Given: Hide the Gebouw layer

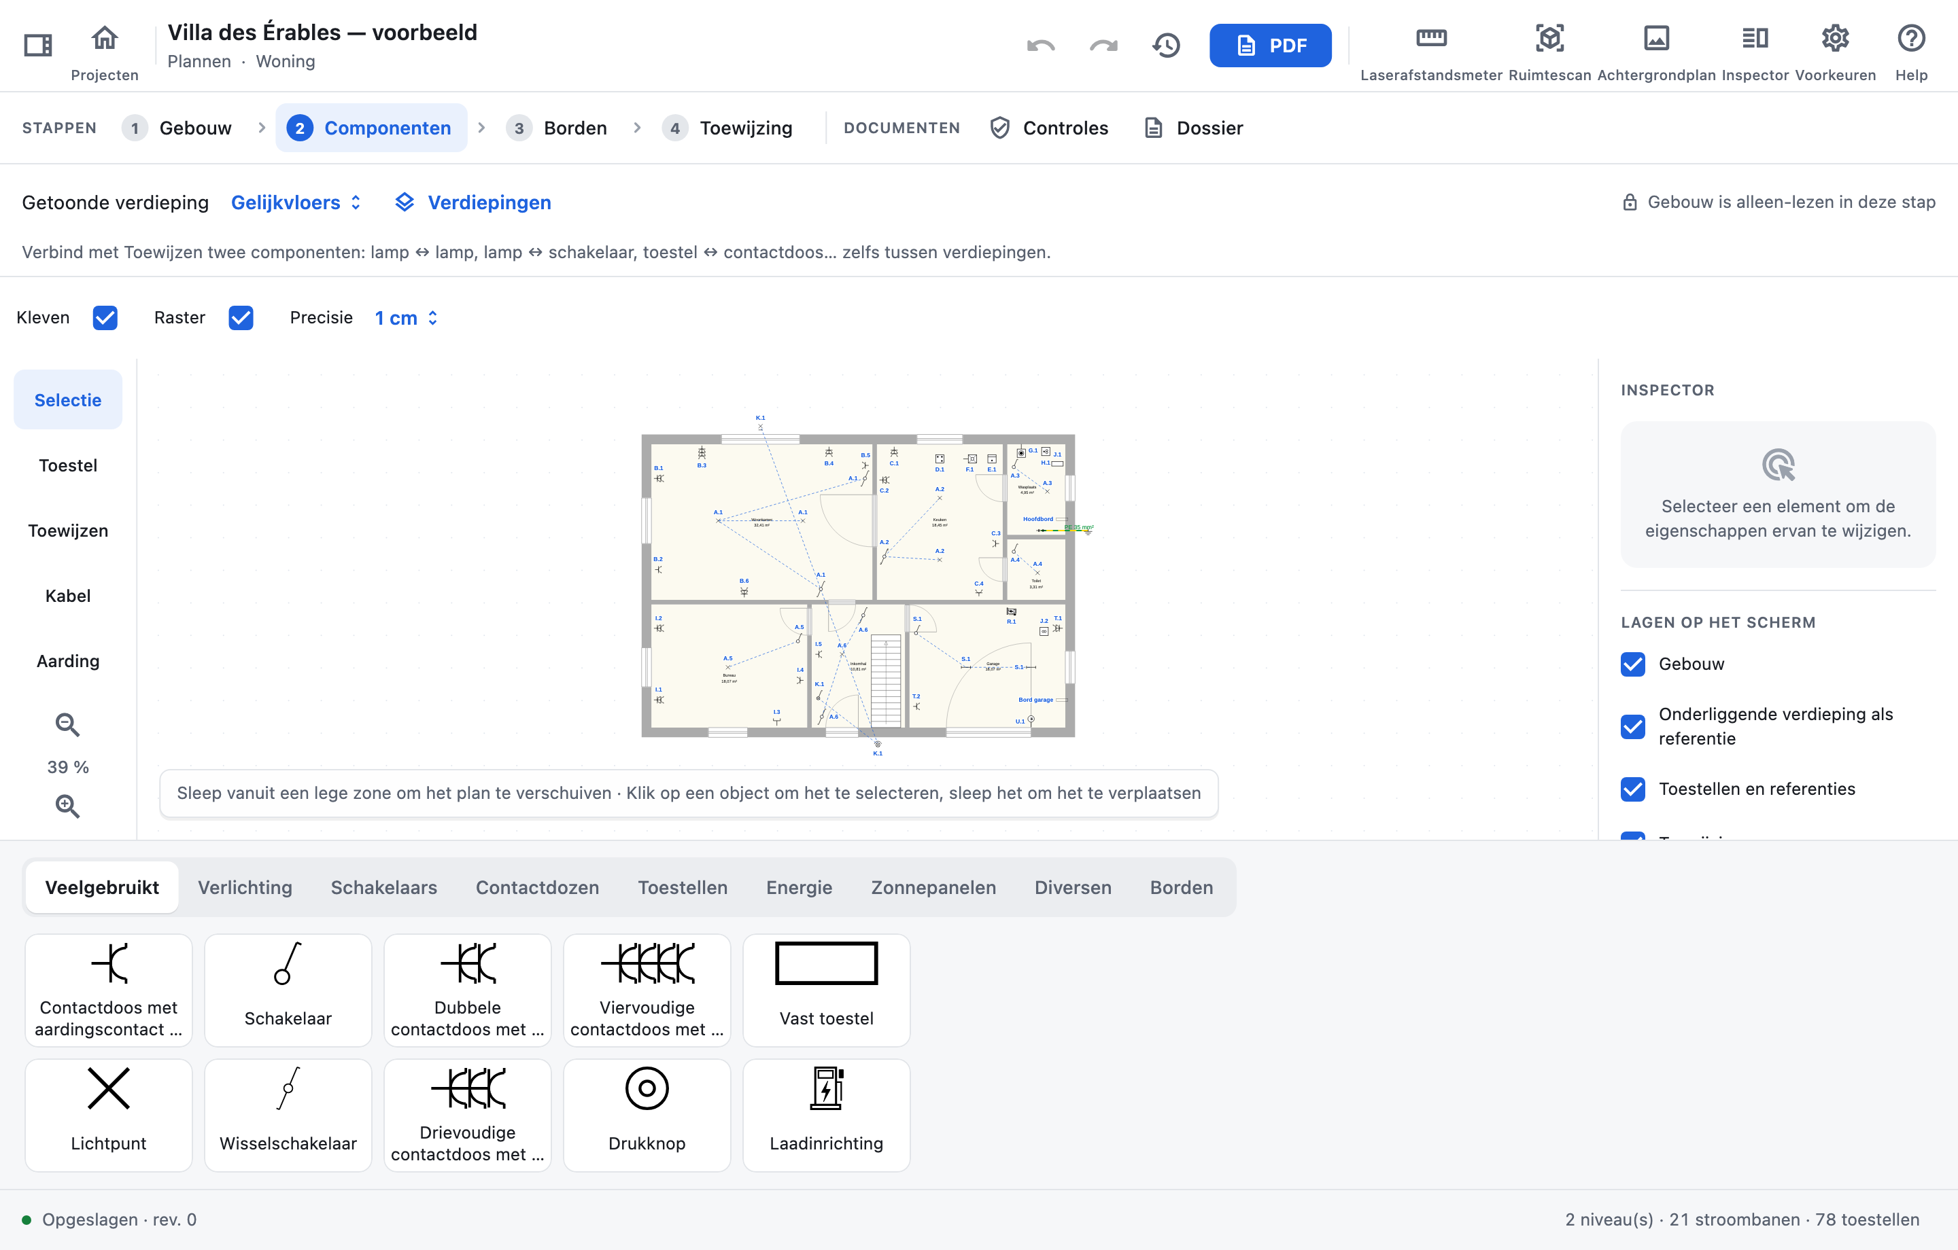Looking at the screenshot, I should click(1633, 664).
